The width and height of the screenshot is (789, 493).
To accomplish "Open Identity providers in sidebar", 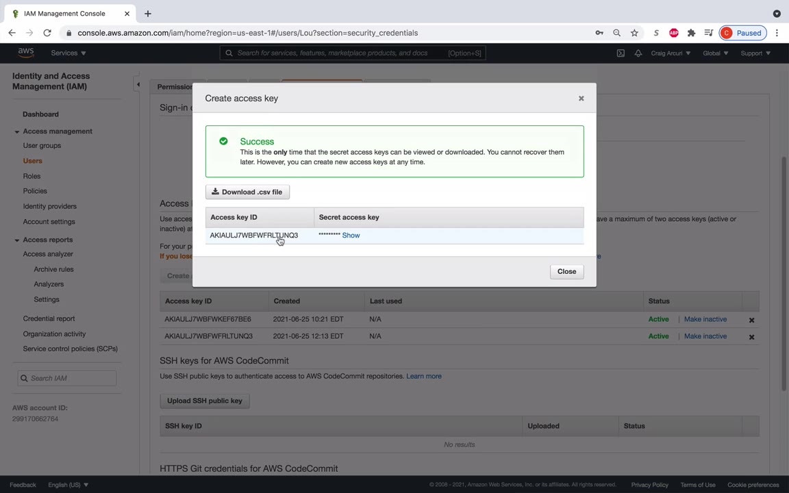I will point(50,206).
